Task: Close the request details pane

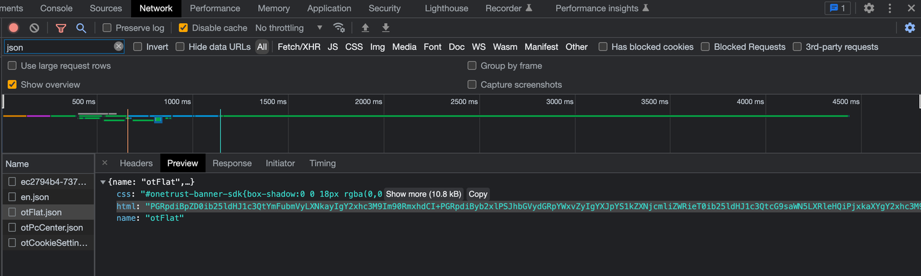Action: tap(105, 163)
